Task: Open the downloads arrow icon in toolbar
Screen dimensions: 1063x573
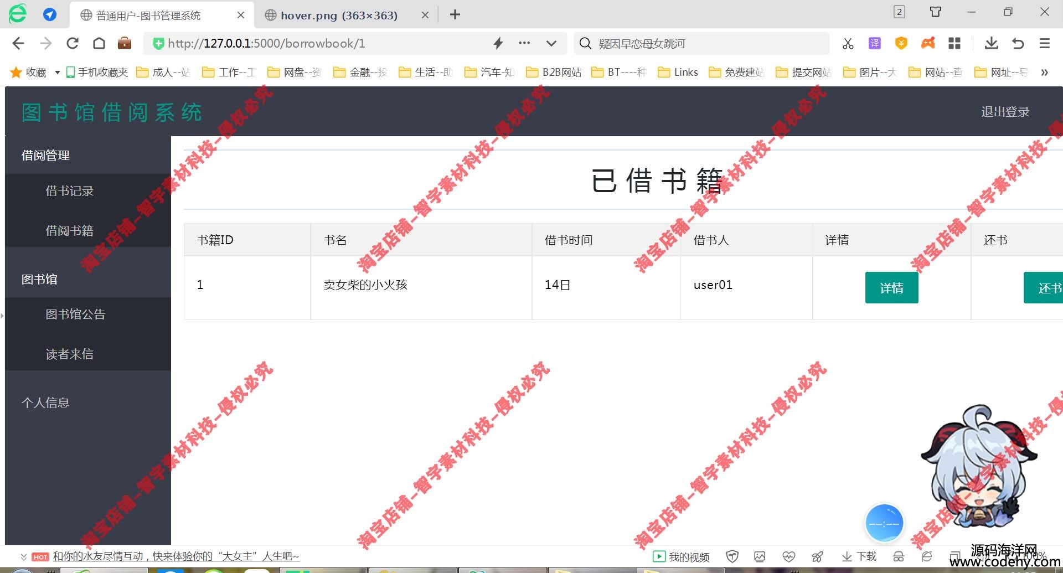Action: [x=991, y=43]
